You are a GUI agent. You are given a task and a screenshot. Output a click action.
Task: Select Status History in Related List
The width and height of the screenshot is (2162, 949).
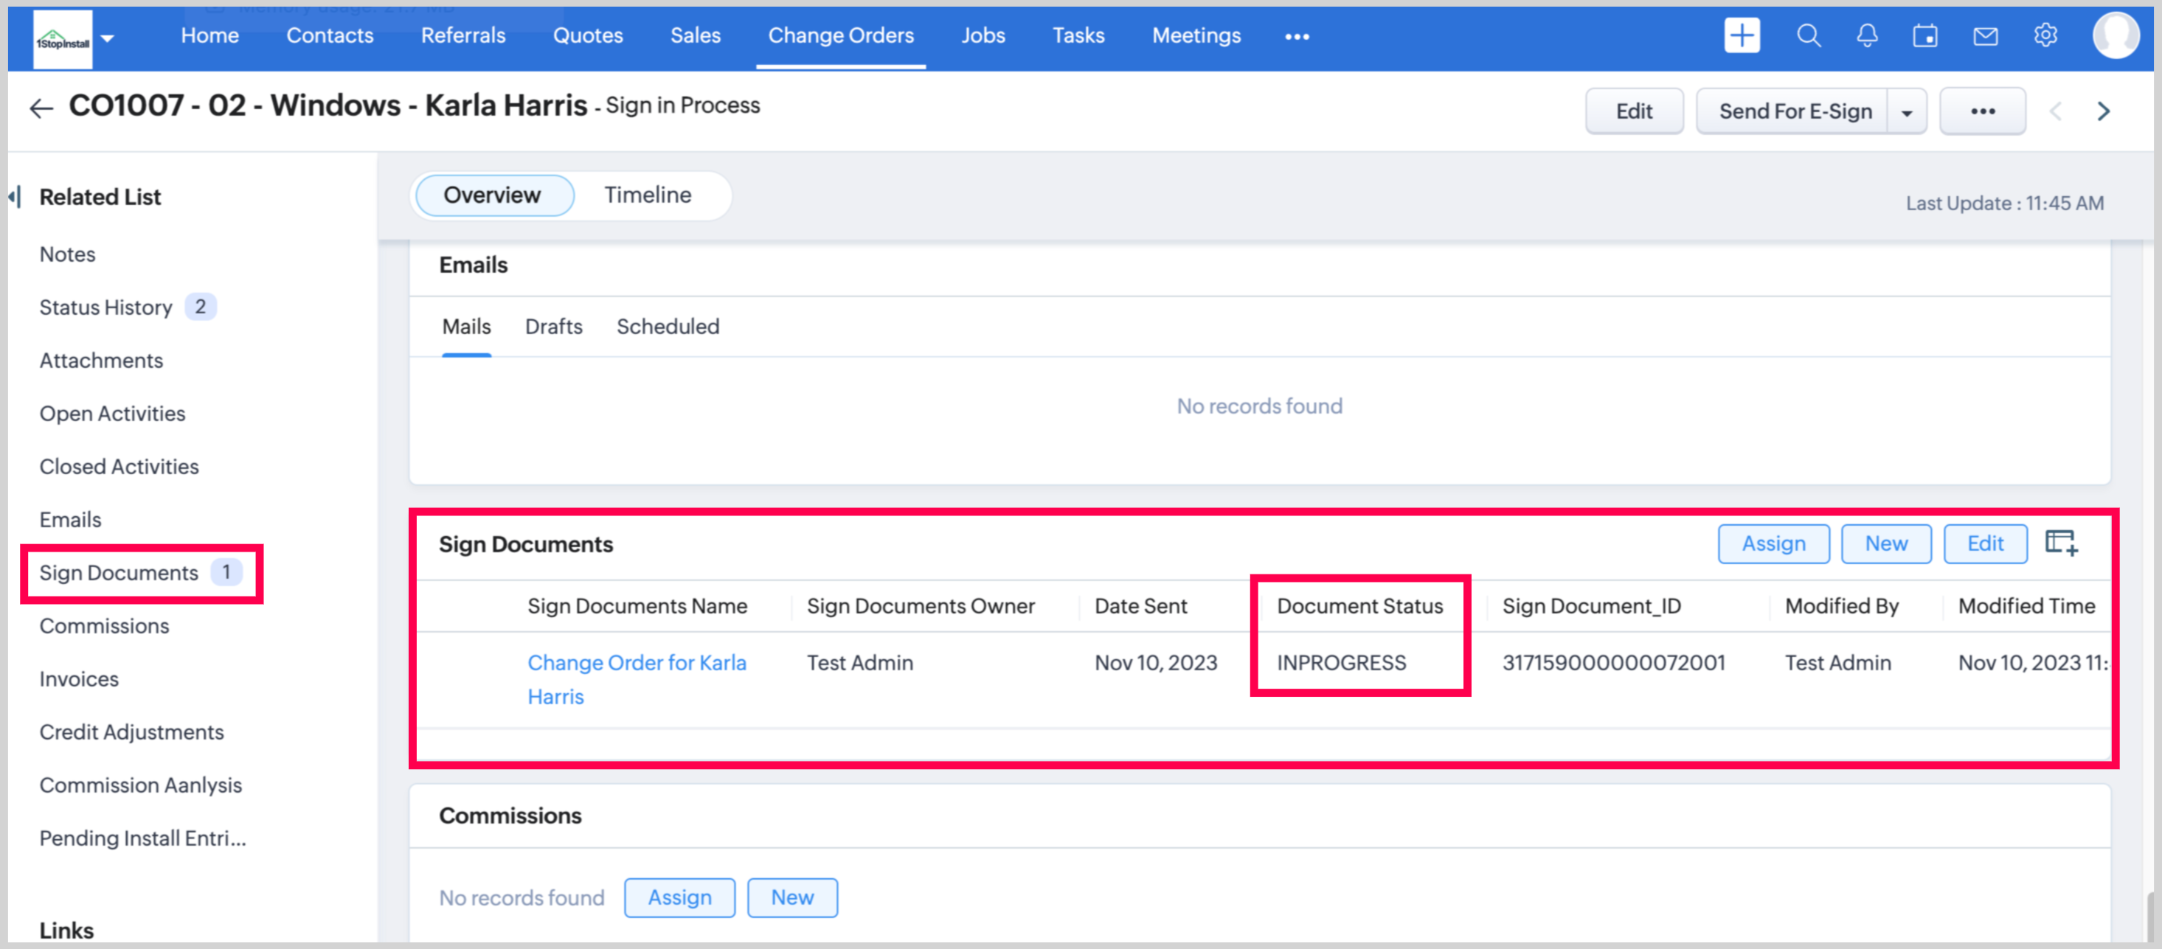click(x=105, y=307)
